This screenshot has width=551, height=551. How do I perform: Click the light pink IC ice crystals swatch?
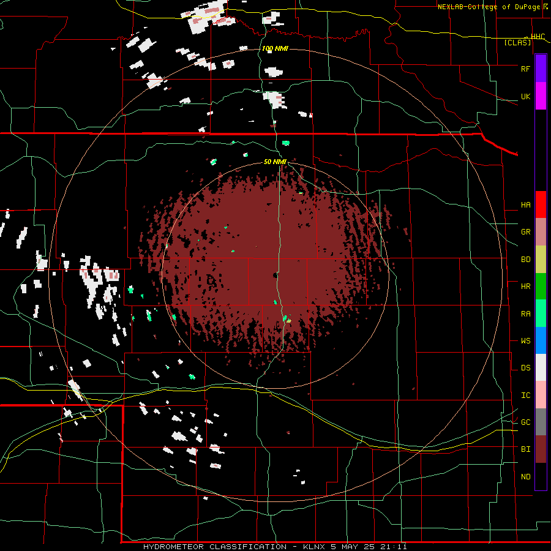click(541, 395)
